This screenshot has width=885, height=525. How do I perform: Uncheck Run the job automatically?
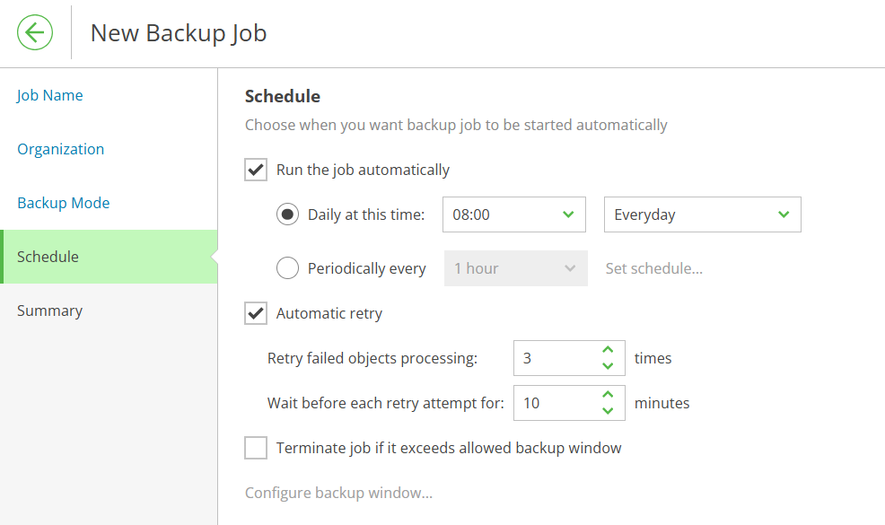click(256, 170)
